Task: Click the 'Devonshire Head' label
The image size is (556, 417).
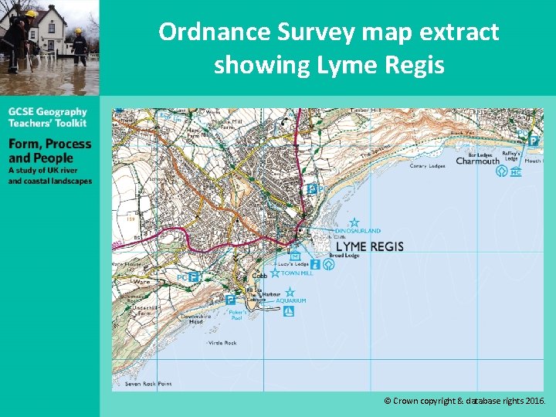Action: (x=195, y=319)
